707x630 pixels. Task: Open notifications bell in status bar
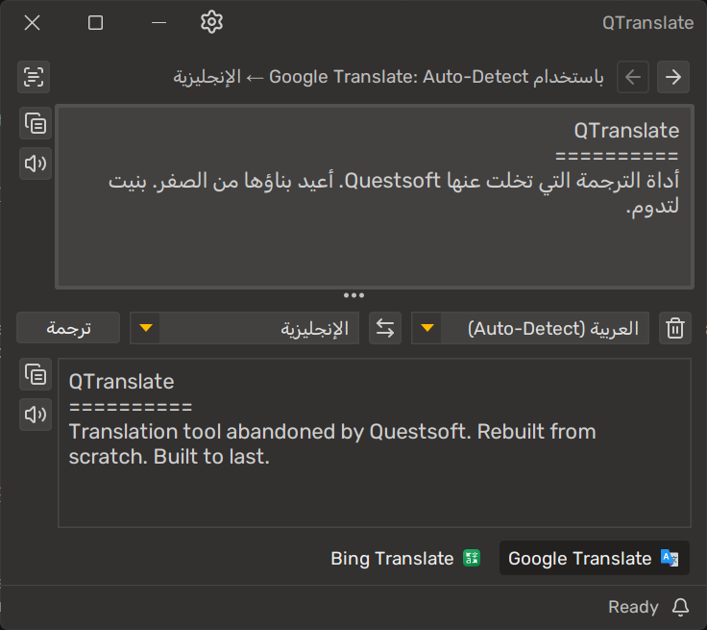coord(680,607)
